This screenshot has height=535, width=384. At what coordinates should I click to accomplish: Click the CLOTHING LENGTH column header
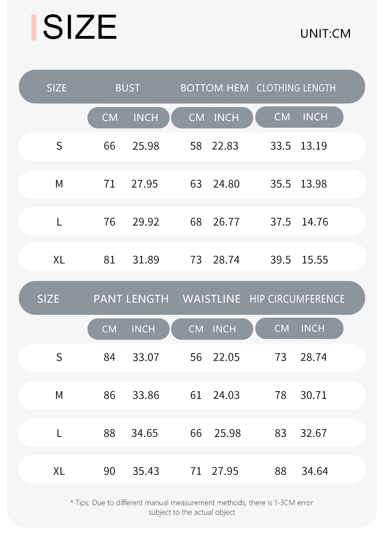pos(296,88)
